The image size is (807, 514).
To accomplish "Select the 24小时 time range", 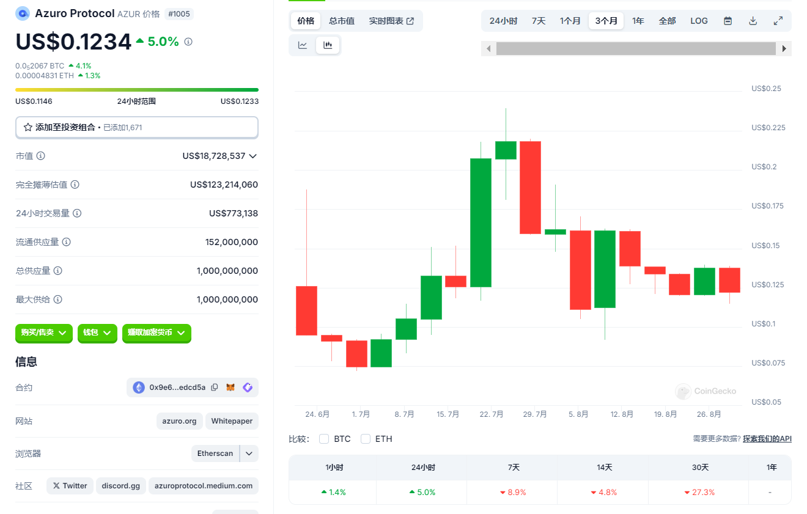I will 503,21.
